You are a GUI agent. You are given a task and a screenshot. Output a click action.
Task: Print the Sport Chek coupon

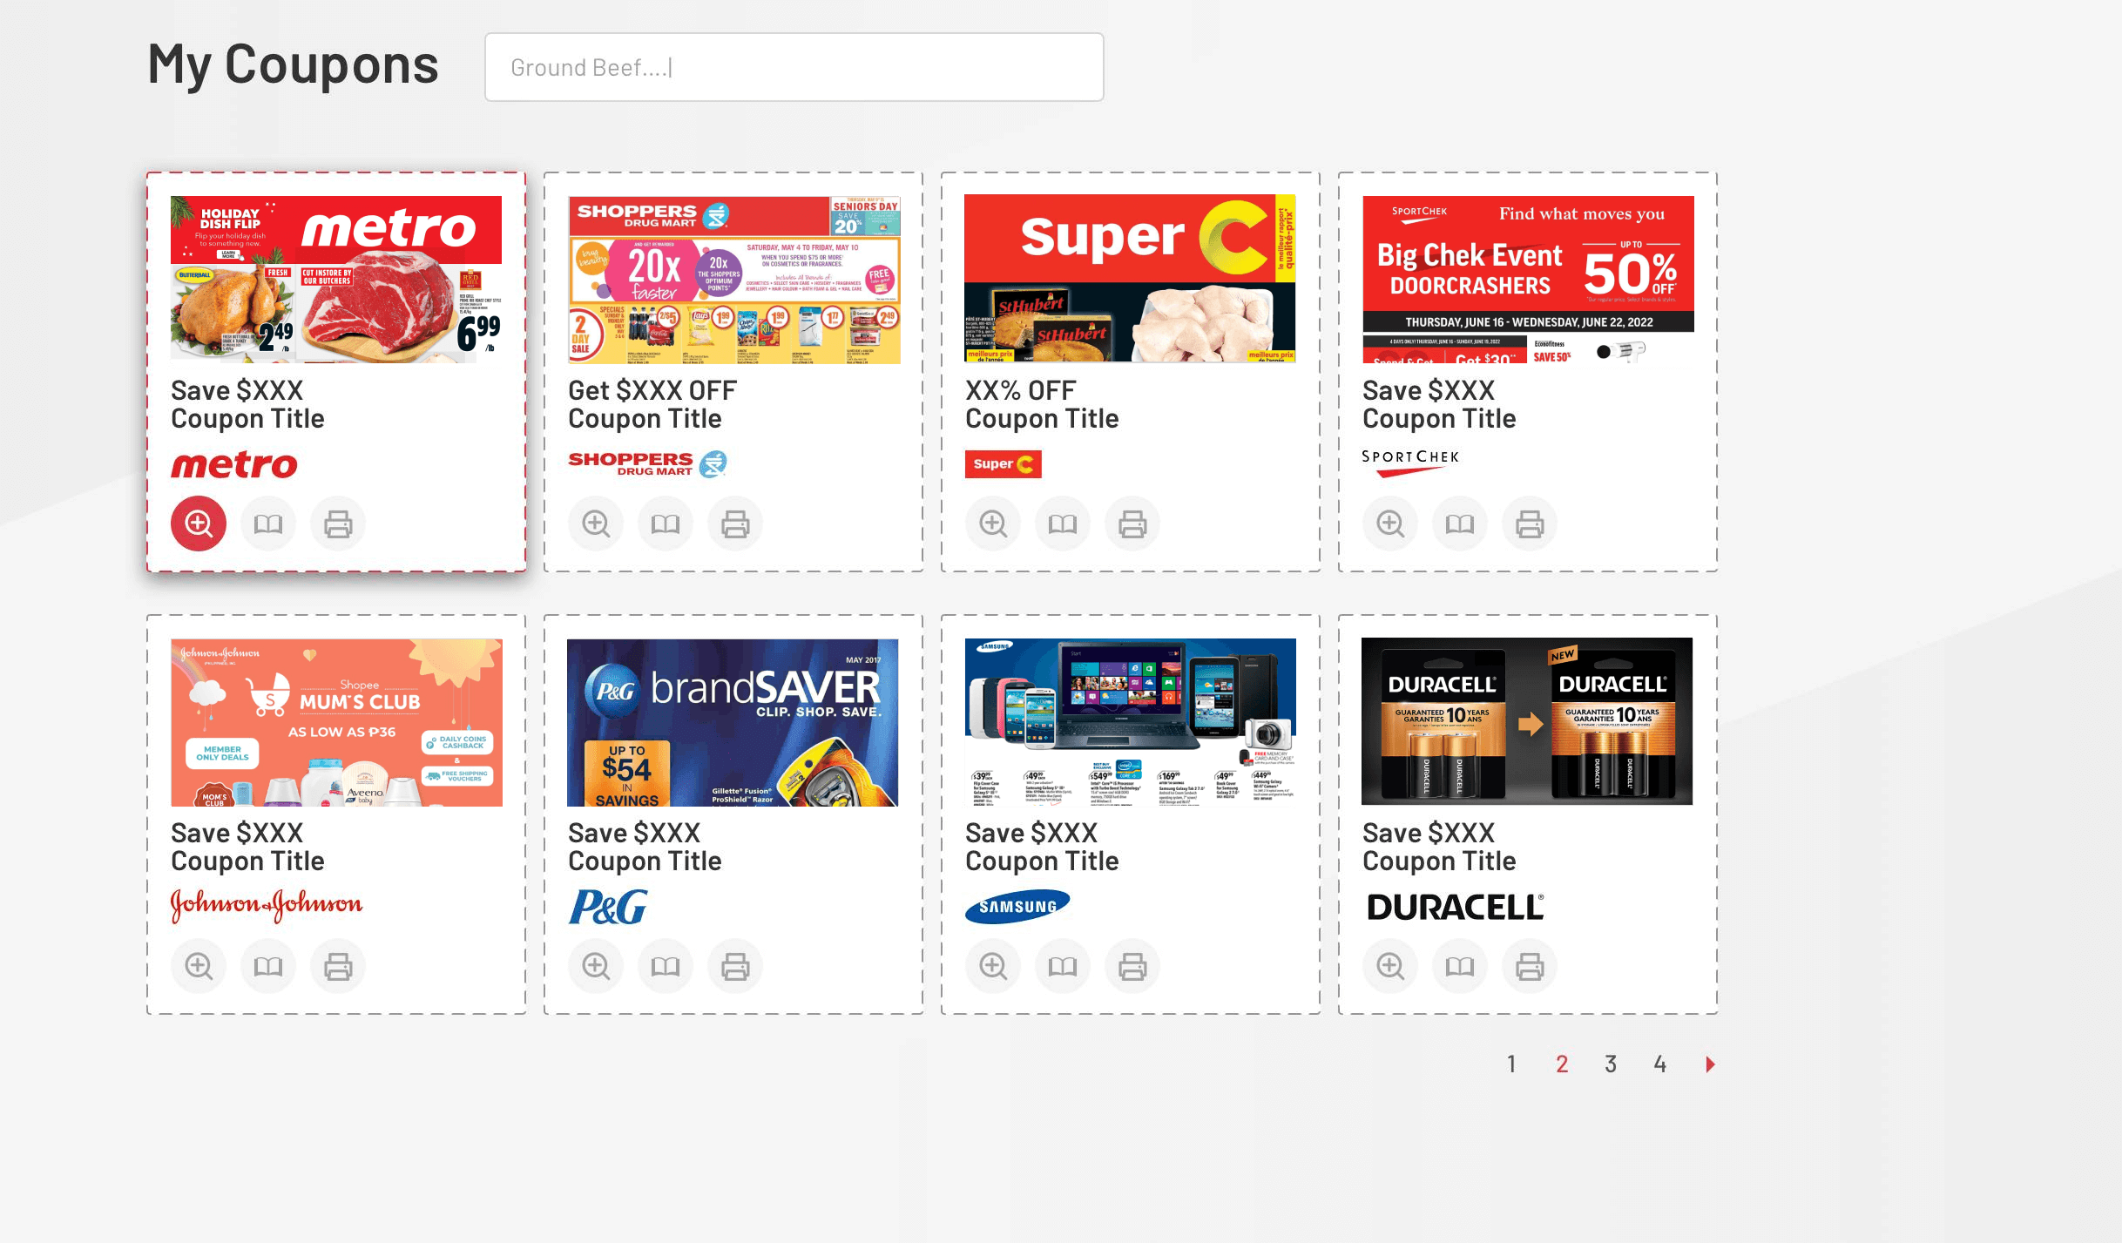coord(1530,524)
